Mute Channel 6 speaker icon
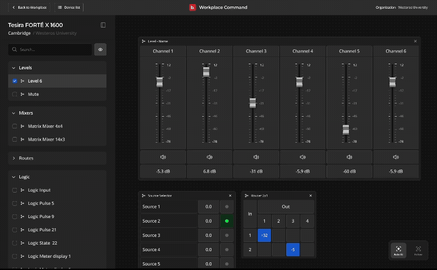Screen dimensions: 437x270 [x=396, y=157]
